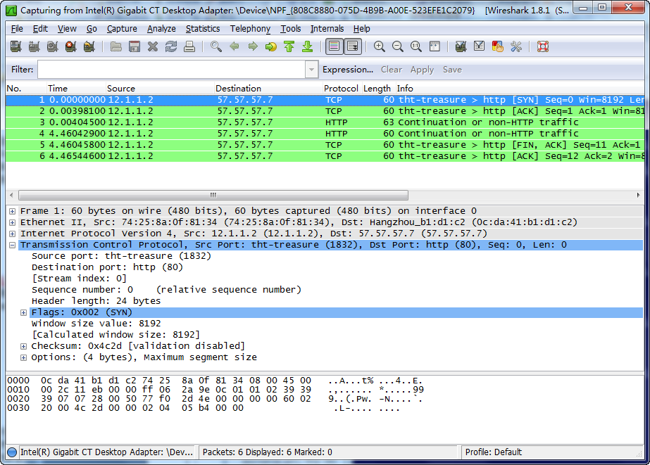Expand the Checksum: 0x4c2d node

coord(24,346)
